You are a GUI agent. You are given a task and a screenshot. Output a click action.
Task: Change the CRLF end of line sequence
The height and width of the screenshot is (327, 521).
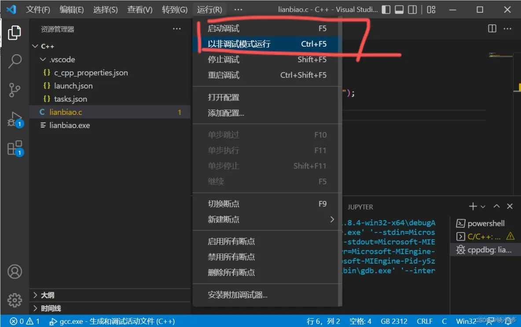pyautogui.click(x=425, y=321)
